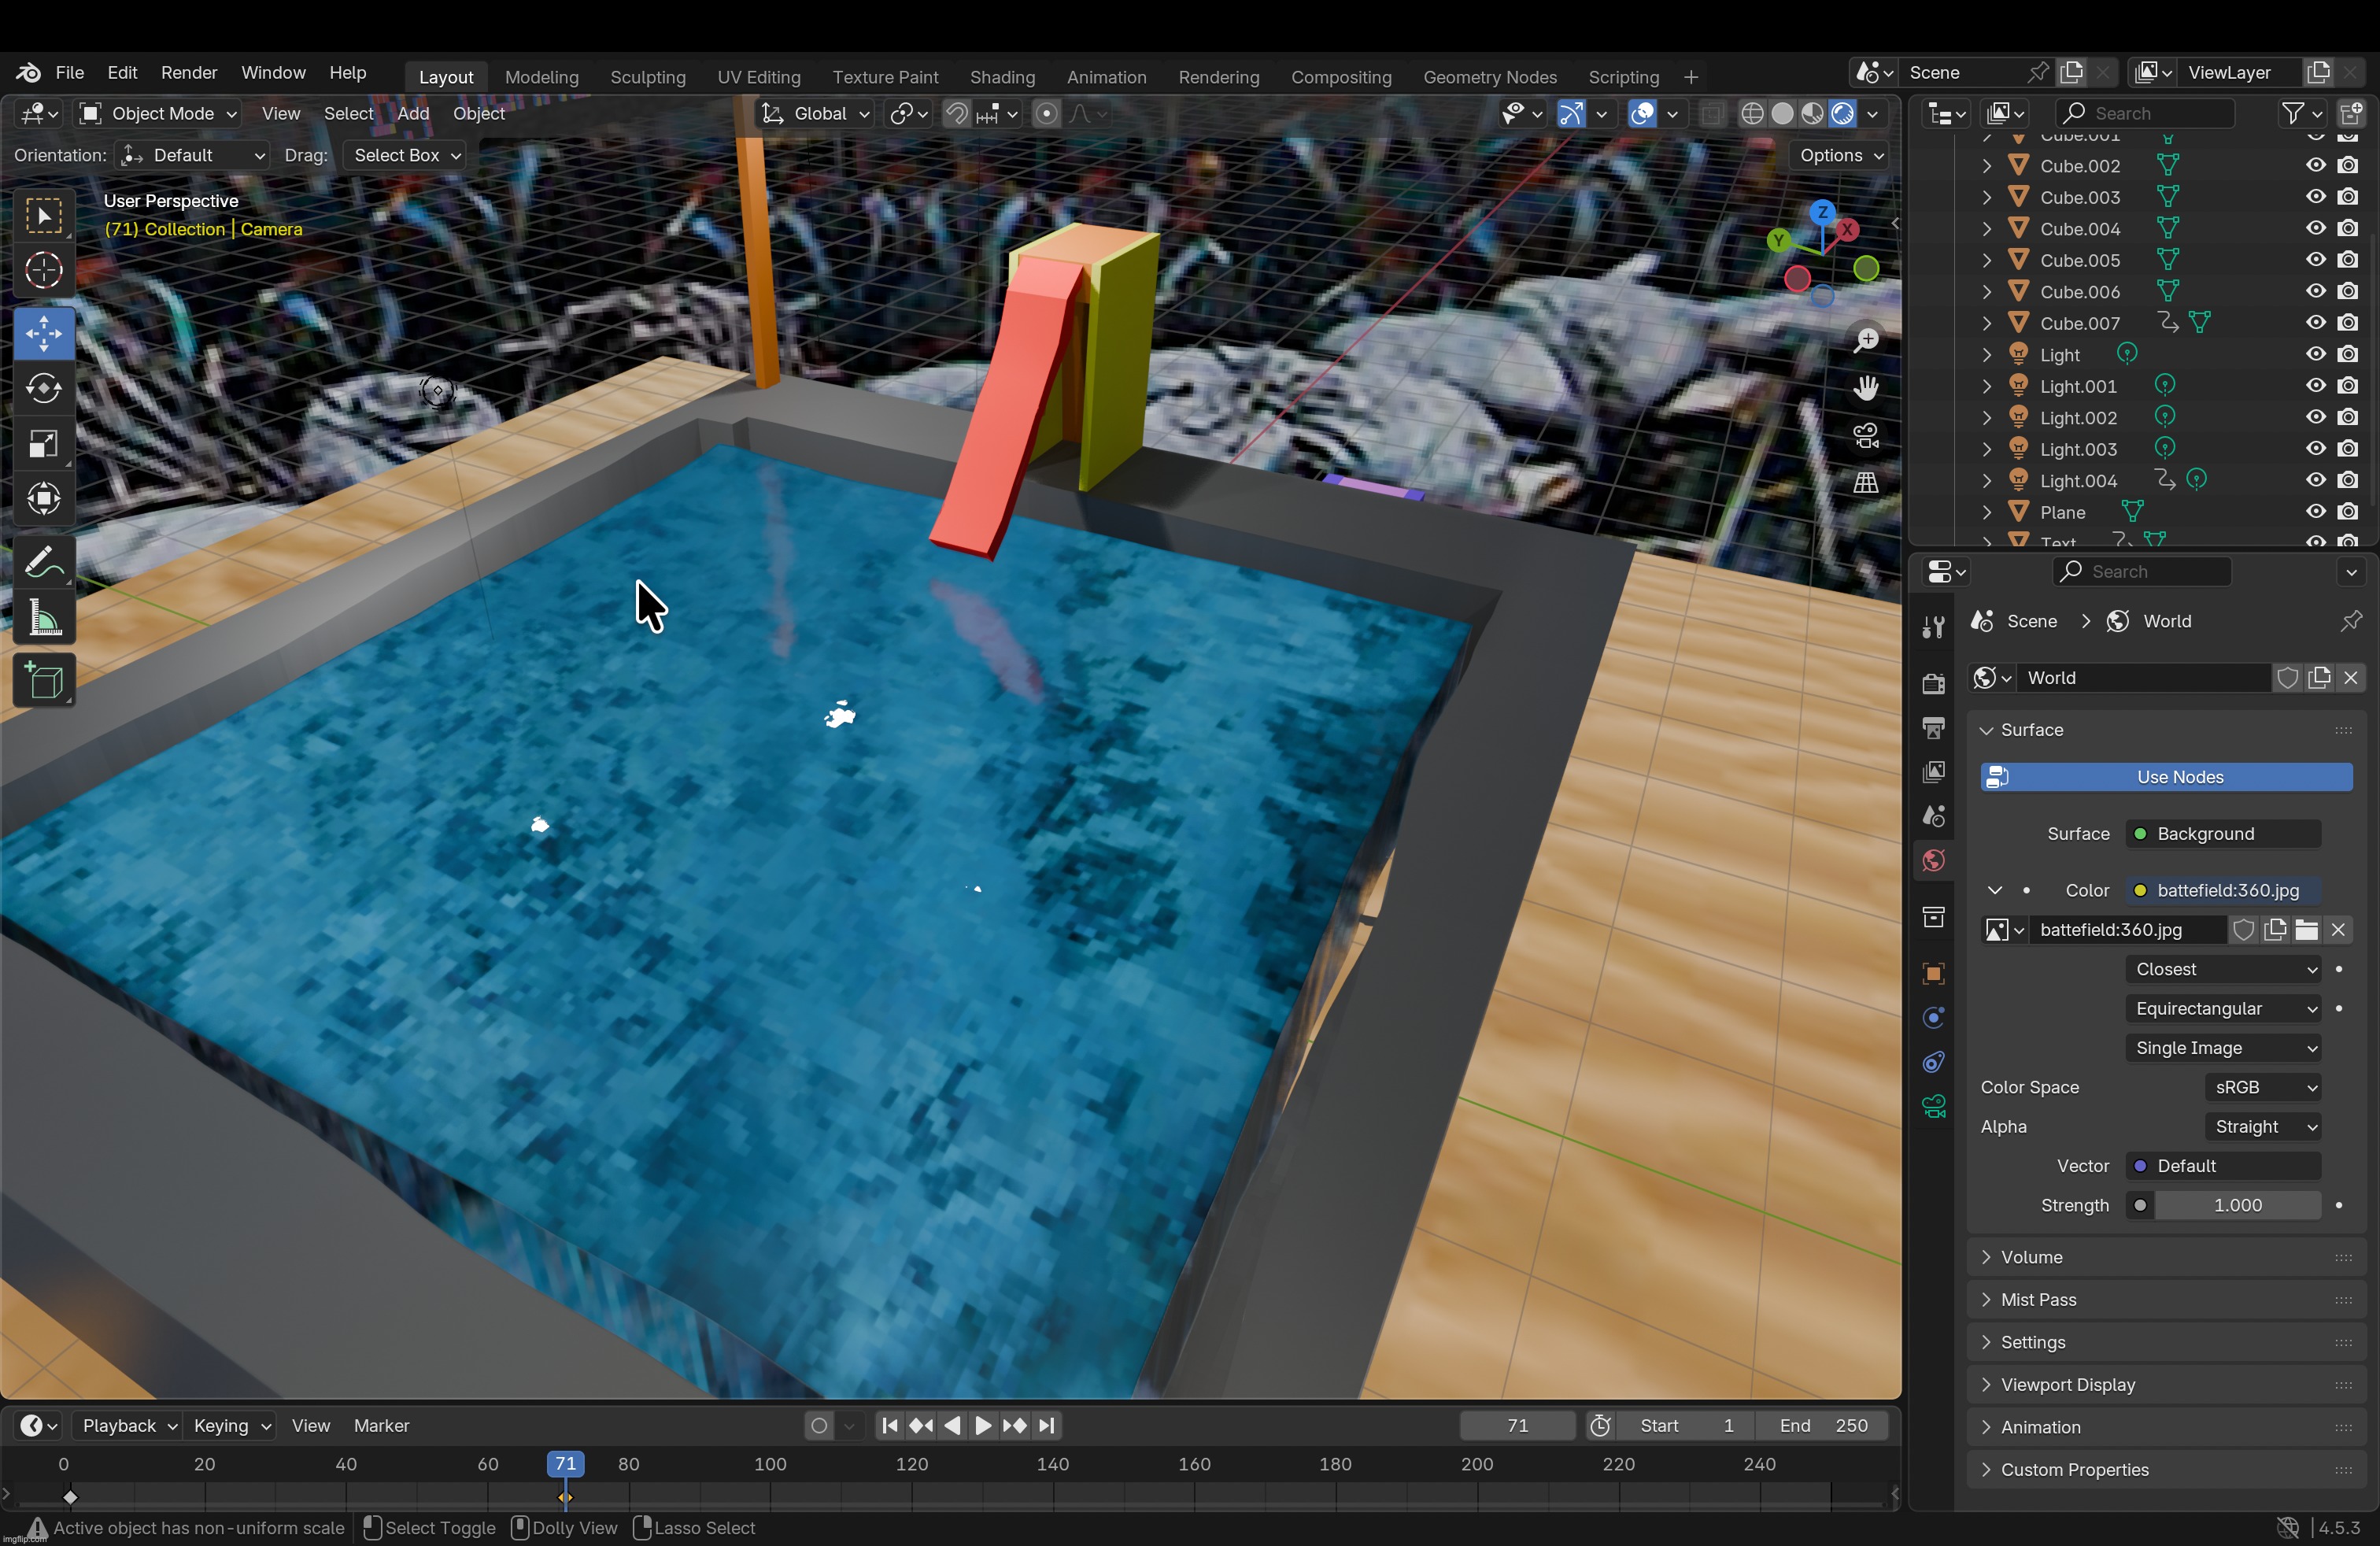The height and width of the screenshot is (1546, 2380).
Task: Open the Add Cube tool
Action: (45, 681)
